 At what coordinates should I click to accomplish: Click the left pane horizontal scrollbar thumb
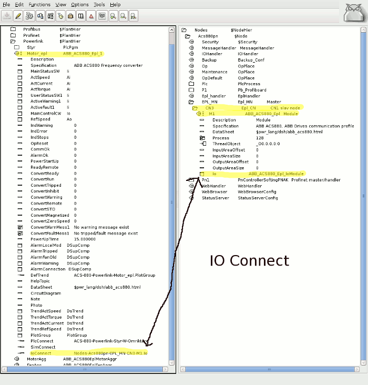coord(85,369)
